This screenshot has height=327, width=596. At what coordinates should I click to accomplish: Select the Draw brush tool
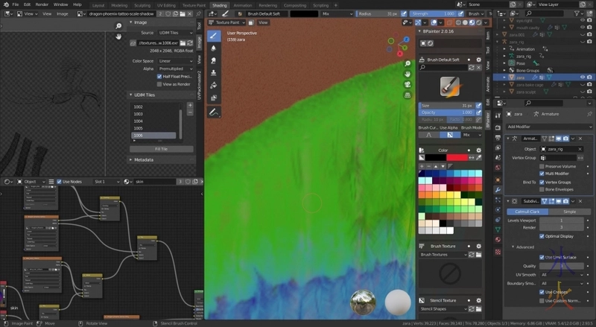pos(214,35)
